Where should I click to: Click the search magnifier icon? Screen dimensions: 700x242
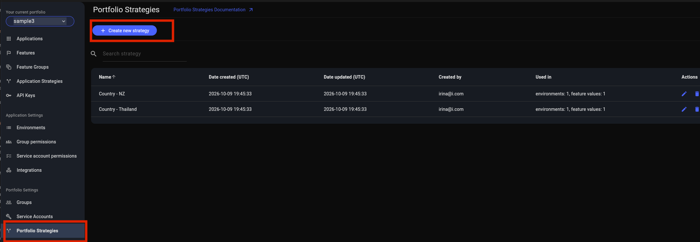click(x=94, y=54)
